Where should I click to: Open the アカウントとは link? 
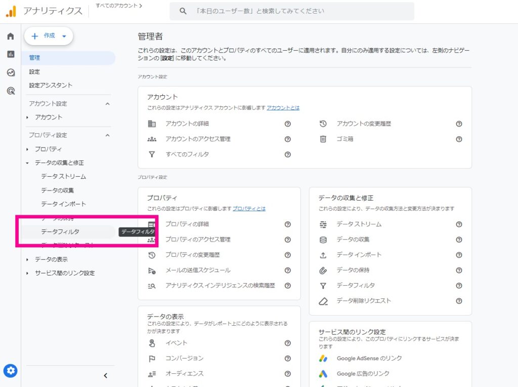(283, 108)
